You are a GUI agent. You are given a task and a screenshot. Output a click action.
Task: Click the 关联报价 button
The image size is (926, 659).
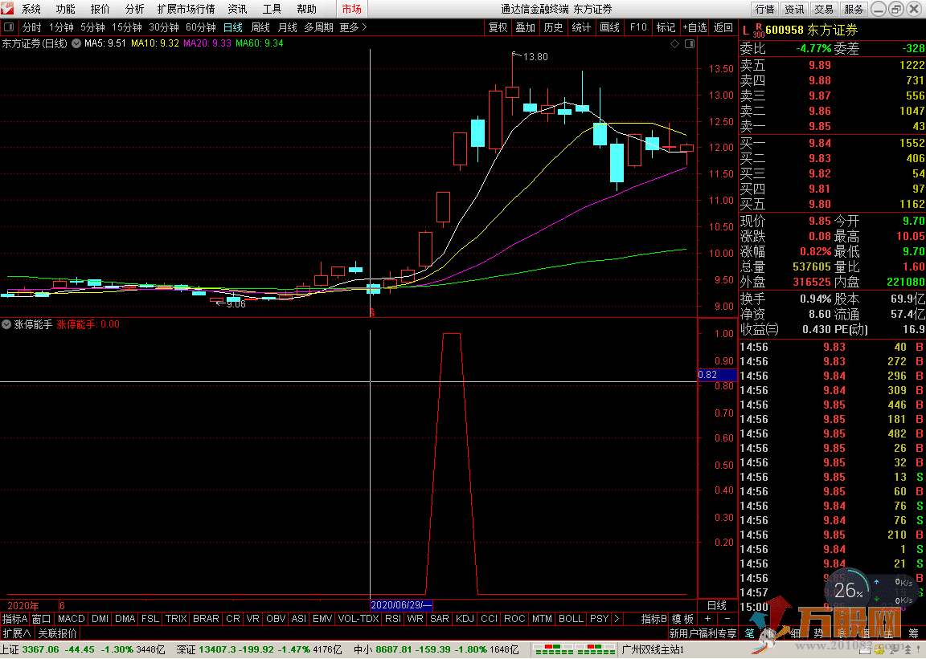pyautogui.click(x=57, y=633)
